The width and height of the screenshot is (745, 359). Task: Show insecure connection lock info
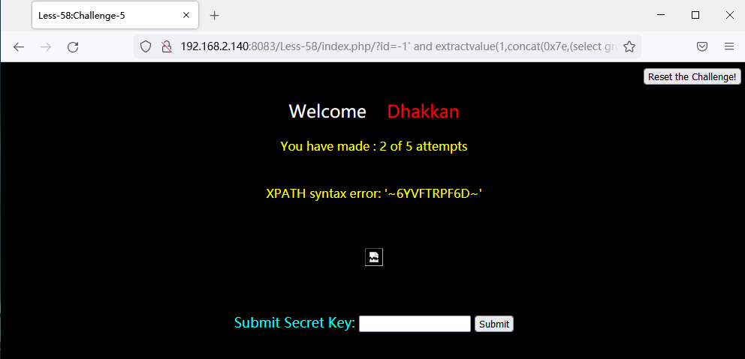coord(166,46)
